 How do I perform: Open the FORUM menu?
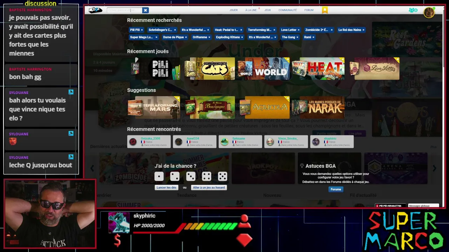[x=309, y=10]
